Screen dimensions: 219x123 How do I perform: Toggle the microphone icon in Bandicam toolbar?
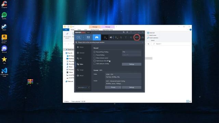point(116,37)
